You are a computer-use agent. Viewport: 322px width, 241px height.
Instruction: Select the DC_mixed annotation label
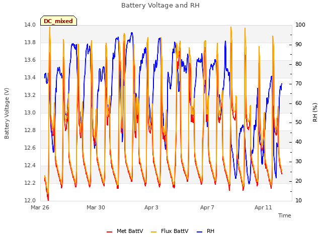(x=58, y=21)
